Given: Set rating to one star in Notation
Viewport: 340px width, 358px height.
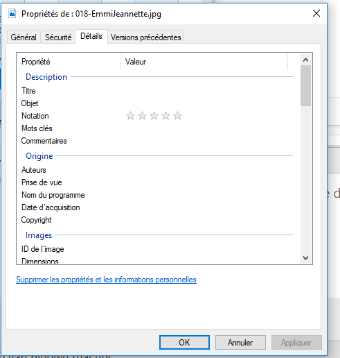Looking at the screenshot, I should (130, 116).
